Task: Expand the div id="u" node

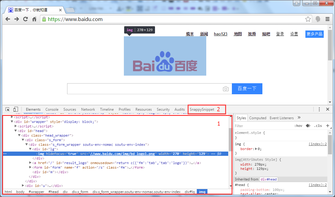Action: click(x=23, y=186)
